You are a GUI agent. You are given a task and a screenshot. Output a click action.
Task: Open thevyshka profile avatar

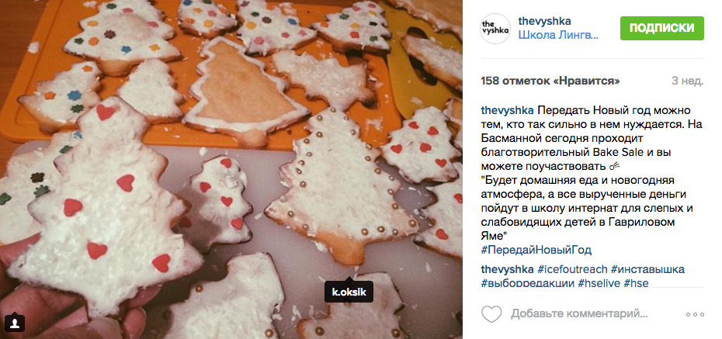click(495, 29)
